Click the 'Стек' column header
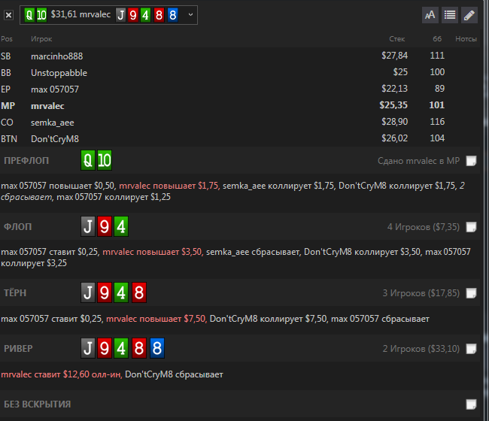This screenshot has width=489, height=421. pos(397,39)
